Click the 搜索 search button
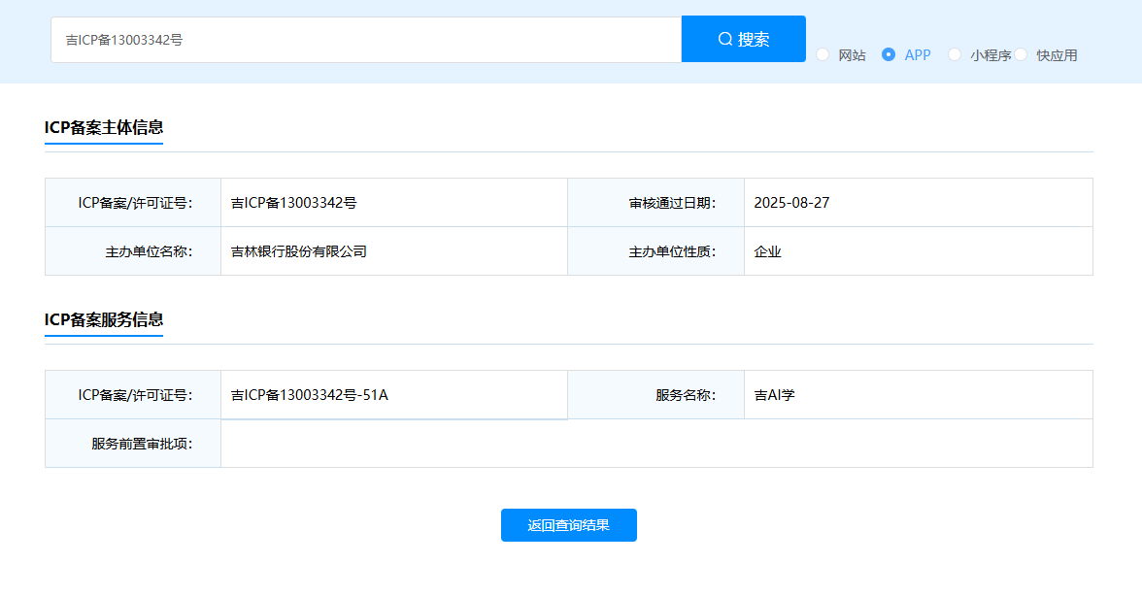This screenshot has height=597, width=1142. point(744,39)
